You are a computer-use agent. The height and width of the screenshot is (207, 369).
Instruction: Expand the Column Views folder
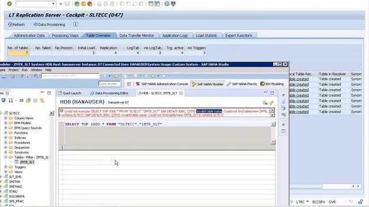point(6,118)
